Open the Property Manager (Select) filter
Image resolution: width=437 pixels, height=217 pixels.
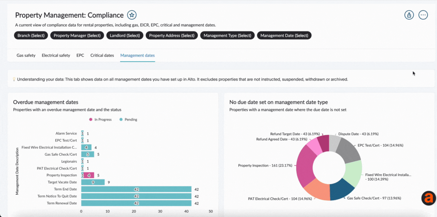point(77,35)
